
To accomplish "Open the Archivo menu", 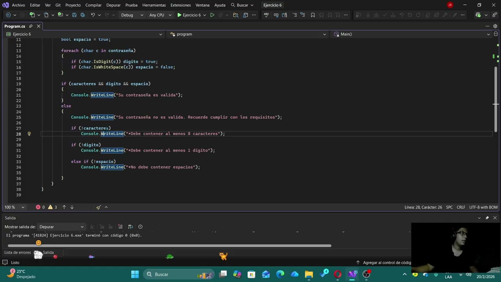I will [18, 5].
